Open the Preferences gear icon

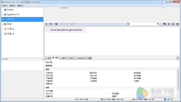[x=177, y=24]
